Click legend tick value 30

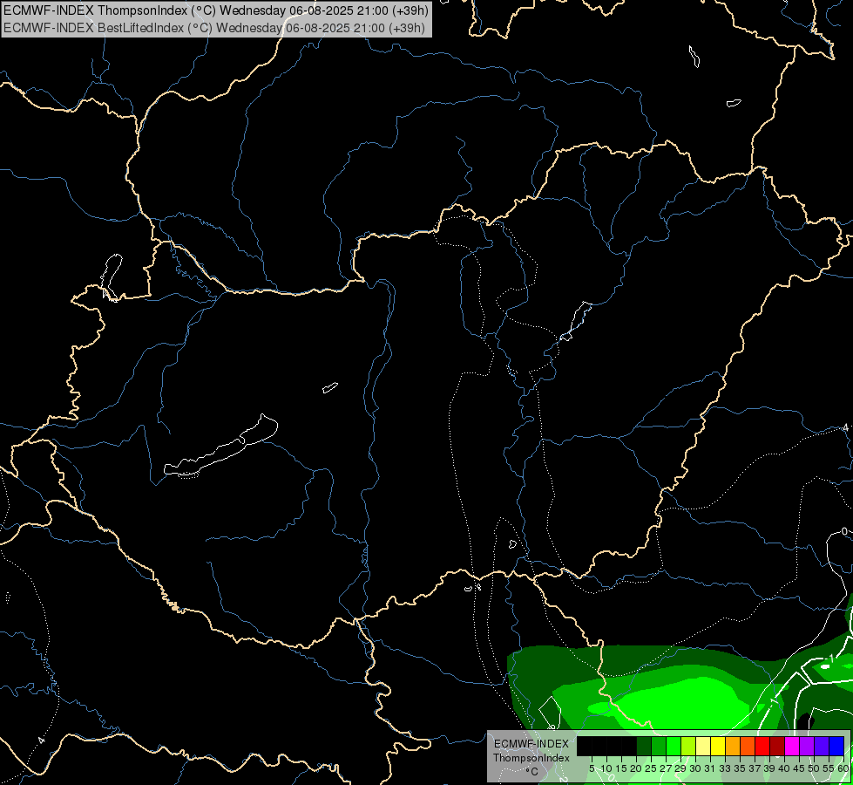(695, 768)
